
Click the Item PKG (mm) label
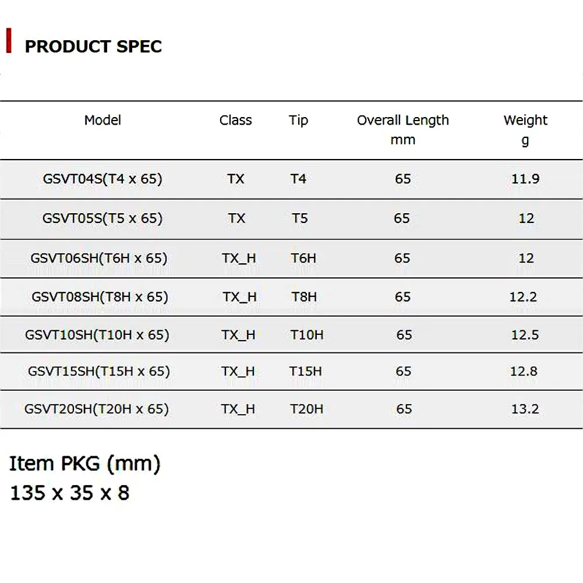point(85,464)
